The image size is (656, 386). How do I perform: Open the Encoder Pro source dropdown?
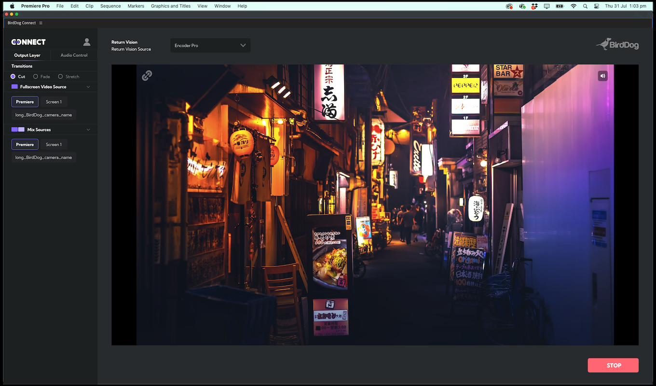tap(210, 45)
